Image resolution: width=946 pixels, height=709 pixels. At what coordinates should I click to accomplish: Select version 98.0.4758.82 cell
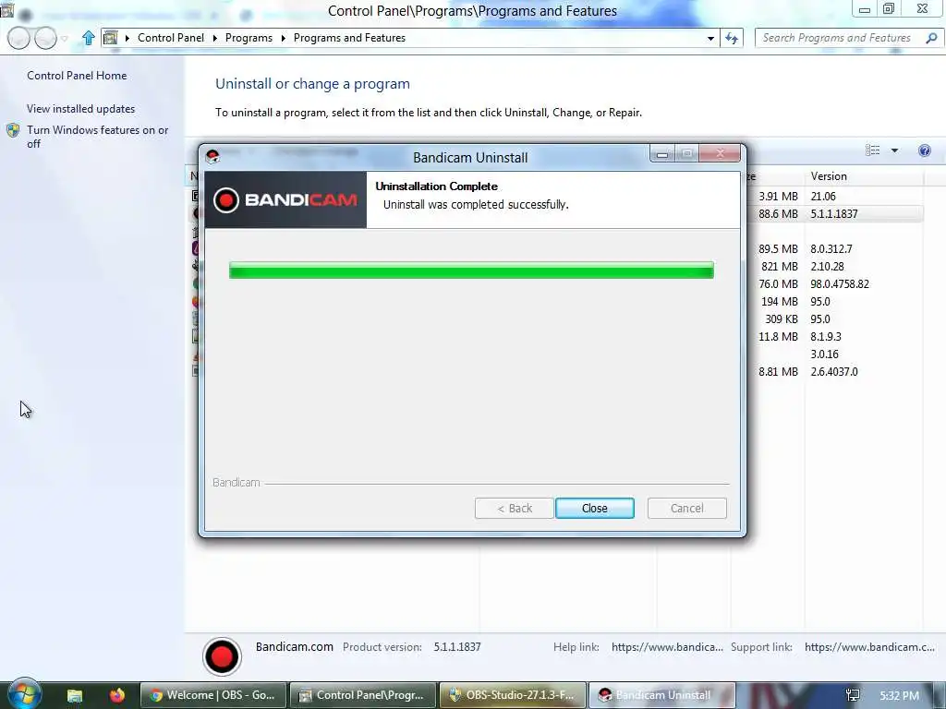tap(840, 284)
